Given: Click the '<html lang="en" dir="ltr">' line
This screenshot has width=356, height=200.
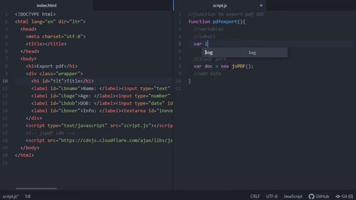Looking at the screenshot, I should (50, 22).
